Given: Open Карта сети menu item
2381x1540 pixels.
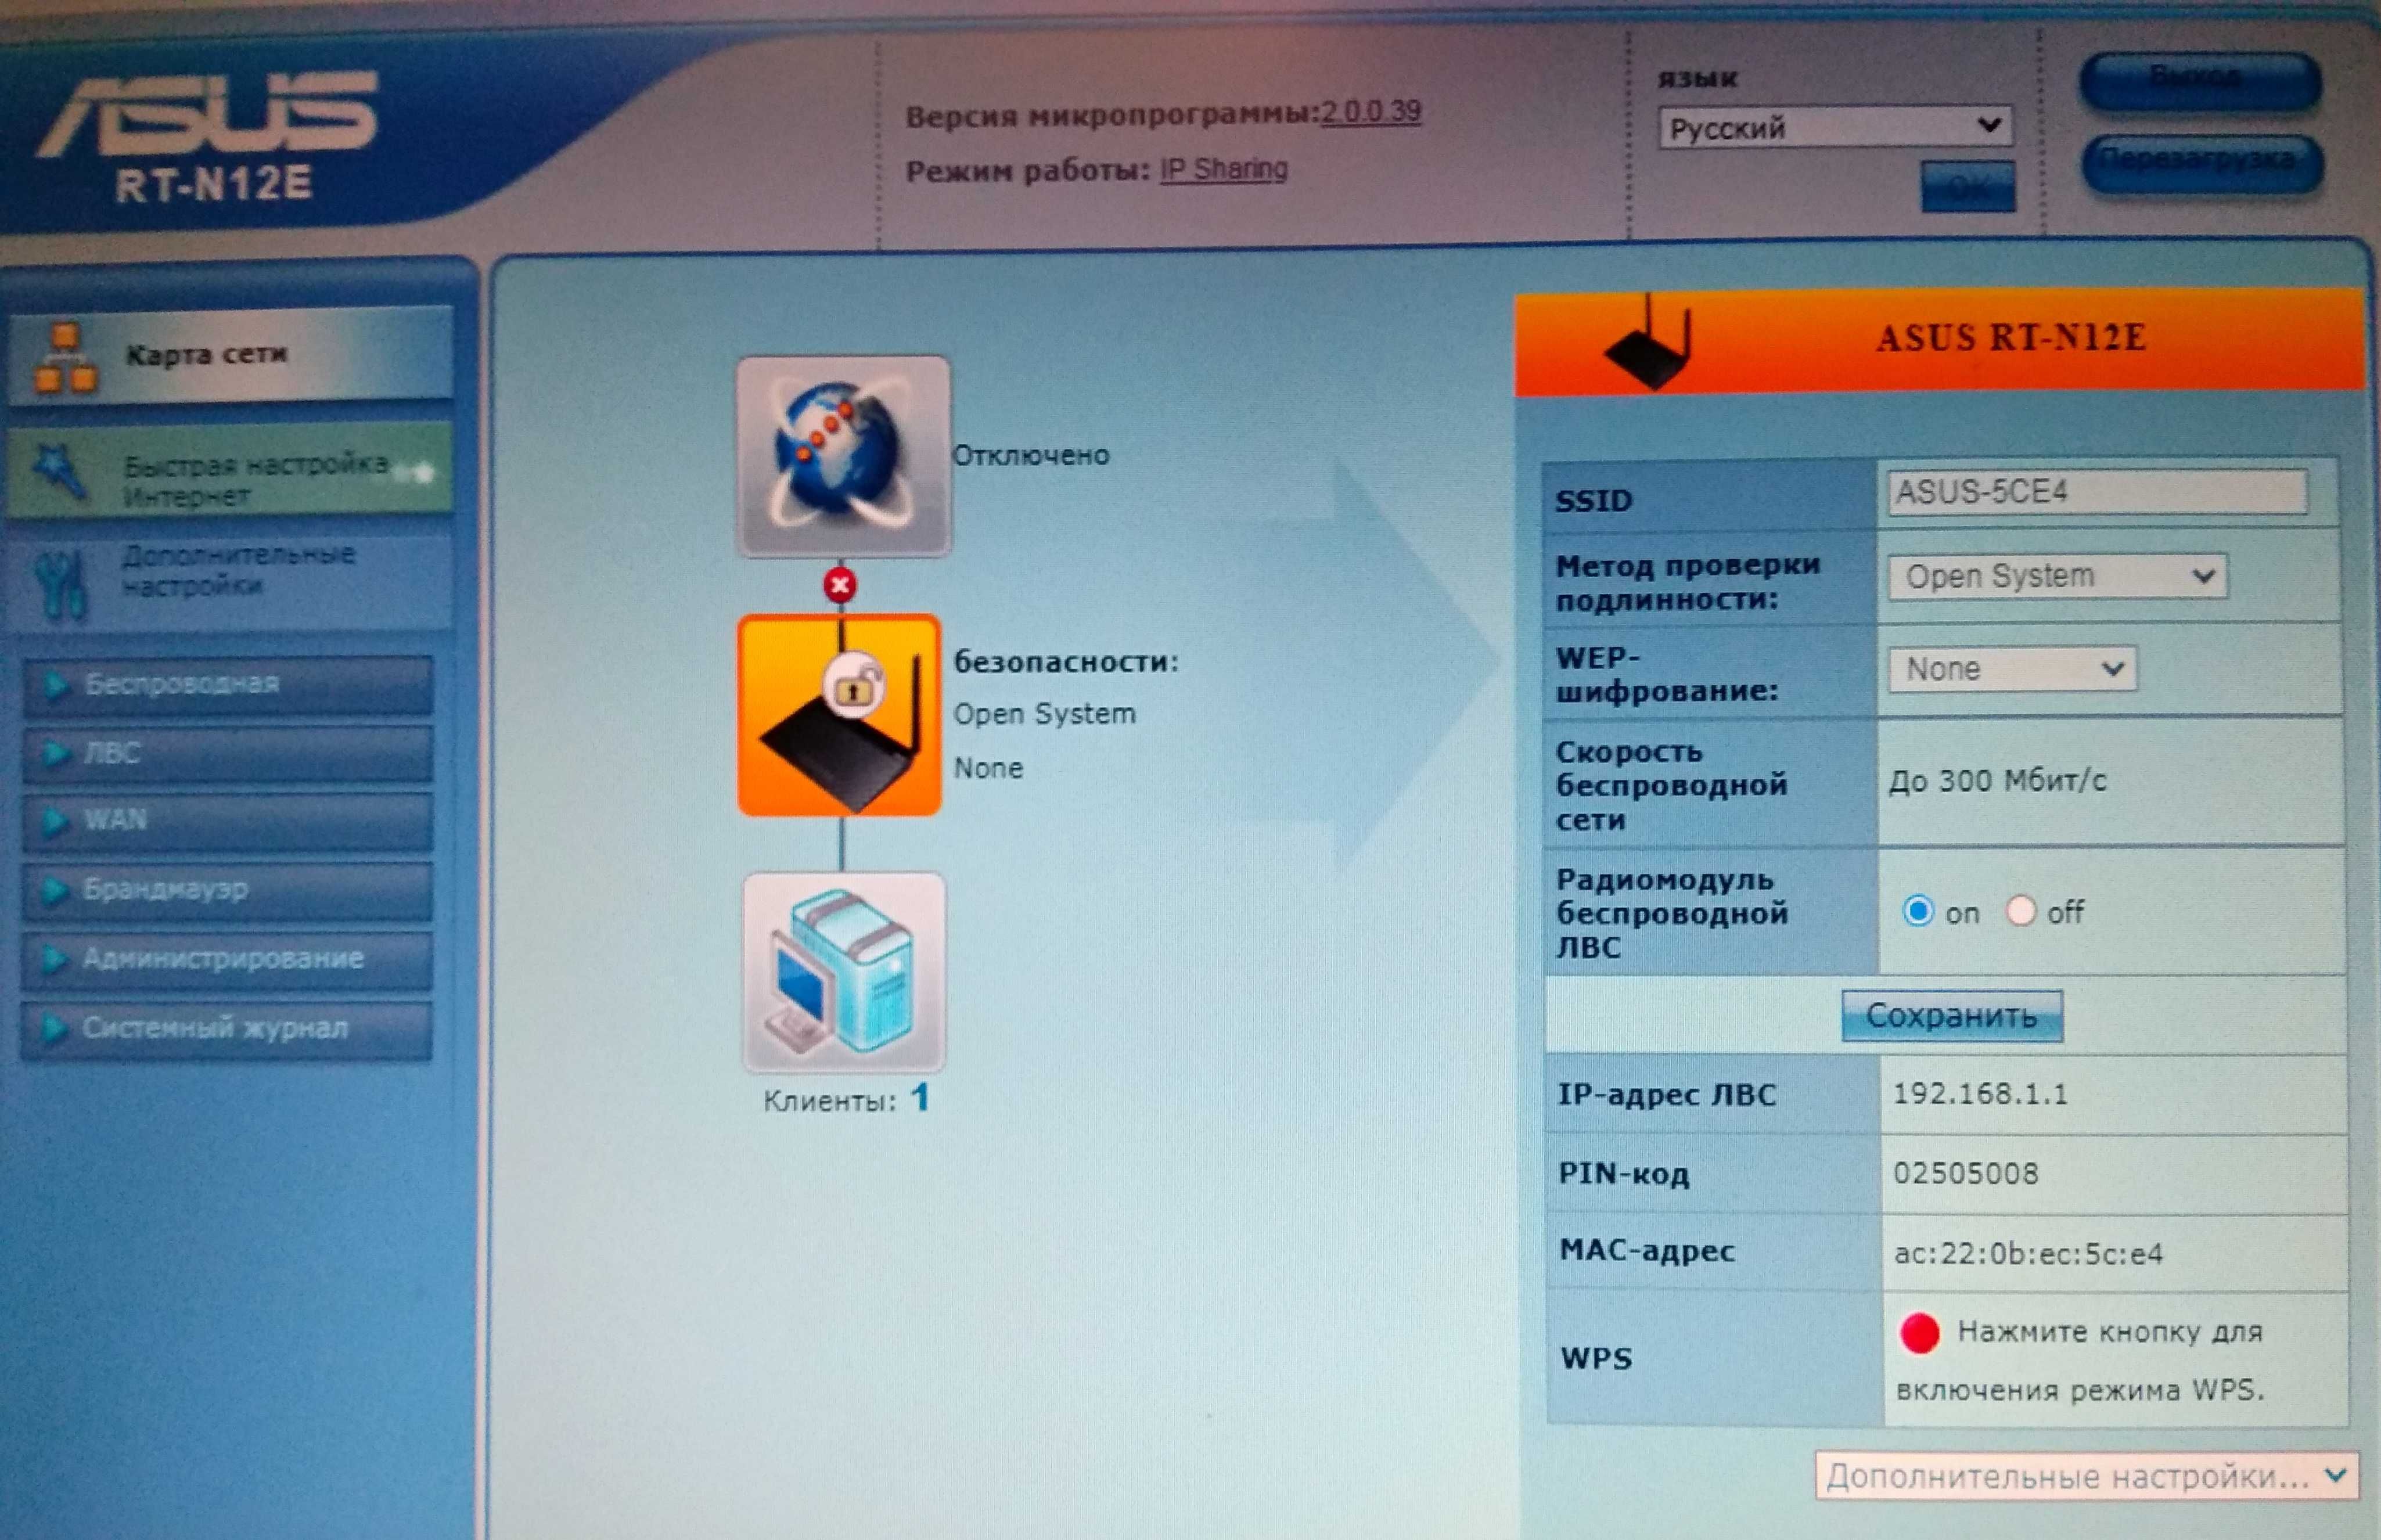Looking at the screenshot, I should (x=230, y=355).
